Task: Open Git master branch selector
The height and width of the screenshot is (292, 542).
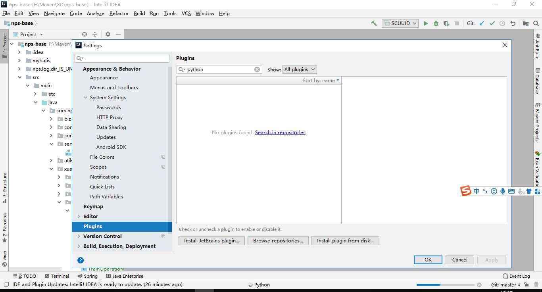Action: coord(505,284)
